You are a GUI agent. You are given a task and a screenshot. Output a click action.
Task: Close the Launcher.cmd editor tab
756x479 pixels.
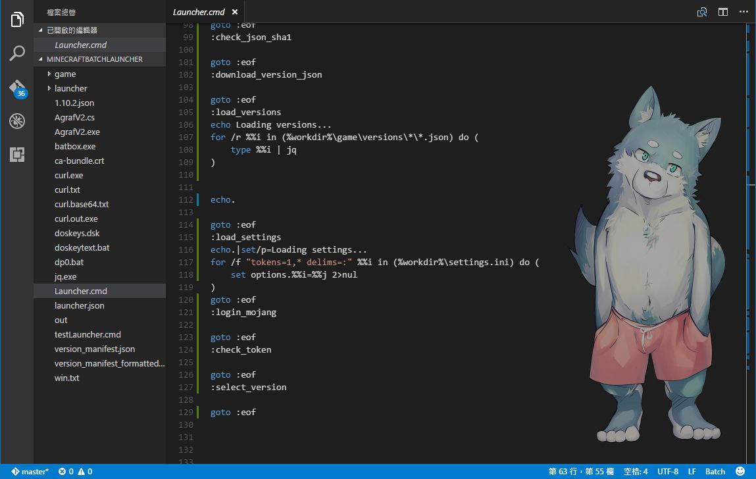tap(235, 12)
